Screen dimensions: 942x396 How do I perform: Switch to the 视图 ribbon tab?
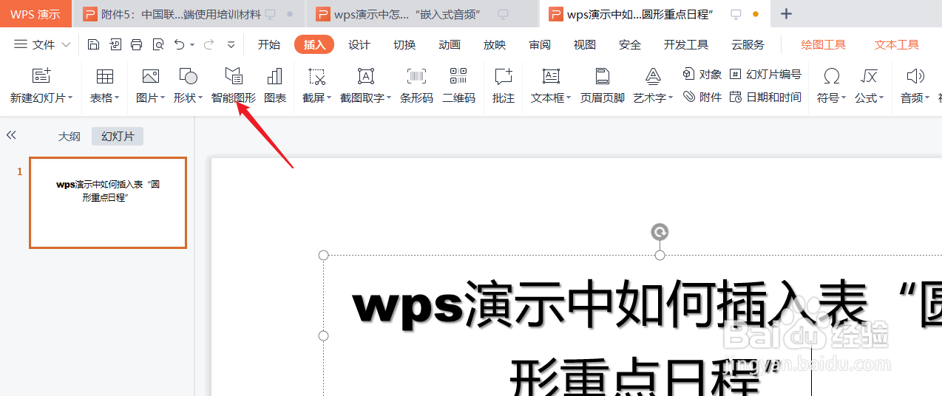[585, 44]
